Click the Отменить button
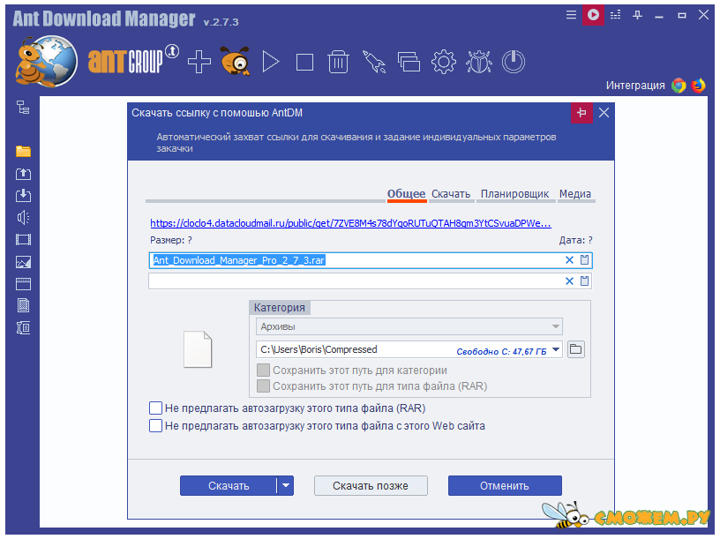This screenshot has width=720, height=539. (505, 486)
